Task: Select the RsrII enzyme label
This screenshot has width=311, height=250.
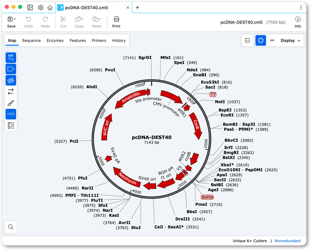Action: click(x=87, y=188)
